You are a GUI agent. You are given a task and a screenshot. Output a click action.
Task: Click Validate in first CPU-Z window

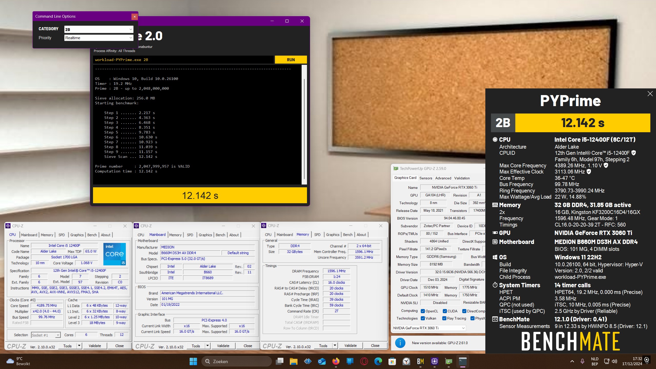coord(95,346)
